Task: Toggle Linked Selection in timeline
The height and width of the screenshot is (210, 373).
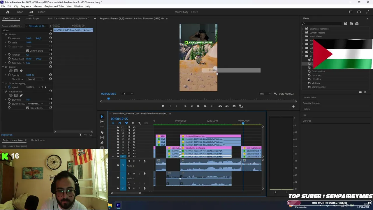Action: coord(126,123)
